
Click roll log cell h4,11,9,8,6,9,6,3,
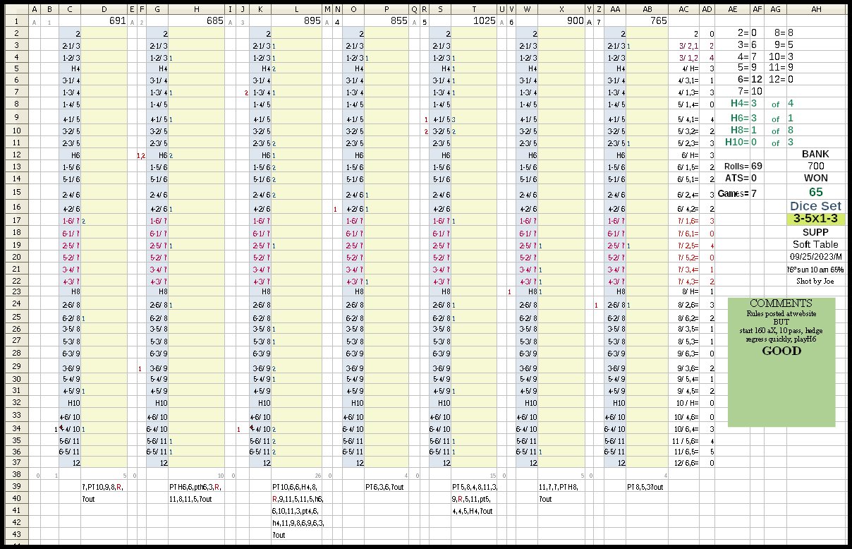tap(296, 524)
